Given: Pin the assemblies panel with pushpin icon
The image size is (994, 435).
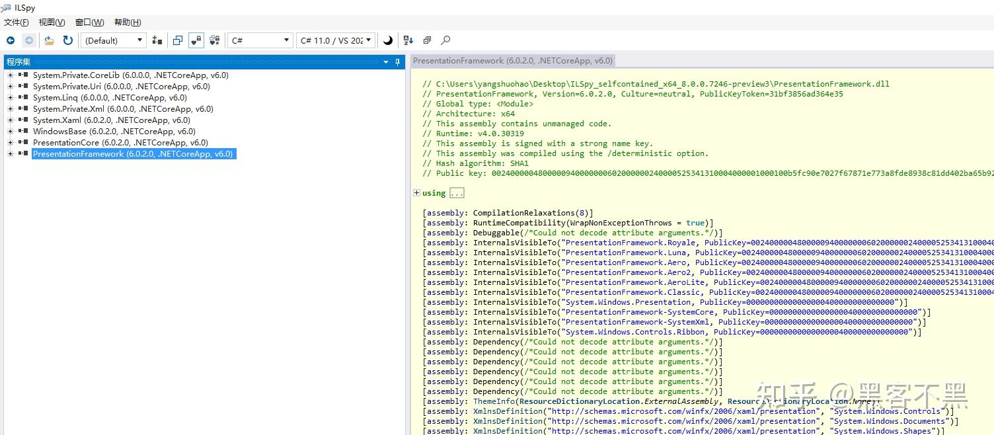Looking at the screenshot, I should pos(397,62).
